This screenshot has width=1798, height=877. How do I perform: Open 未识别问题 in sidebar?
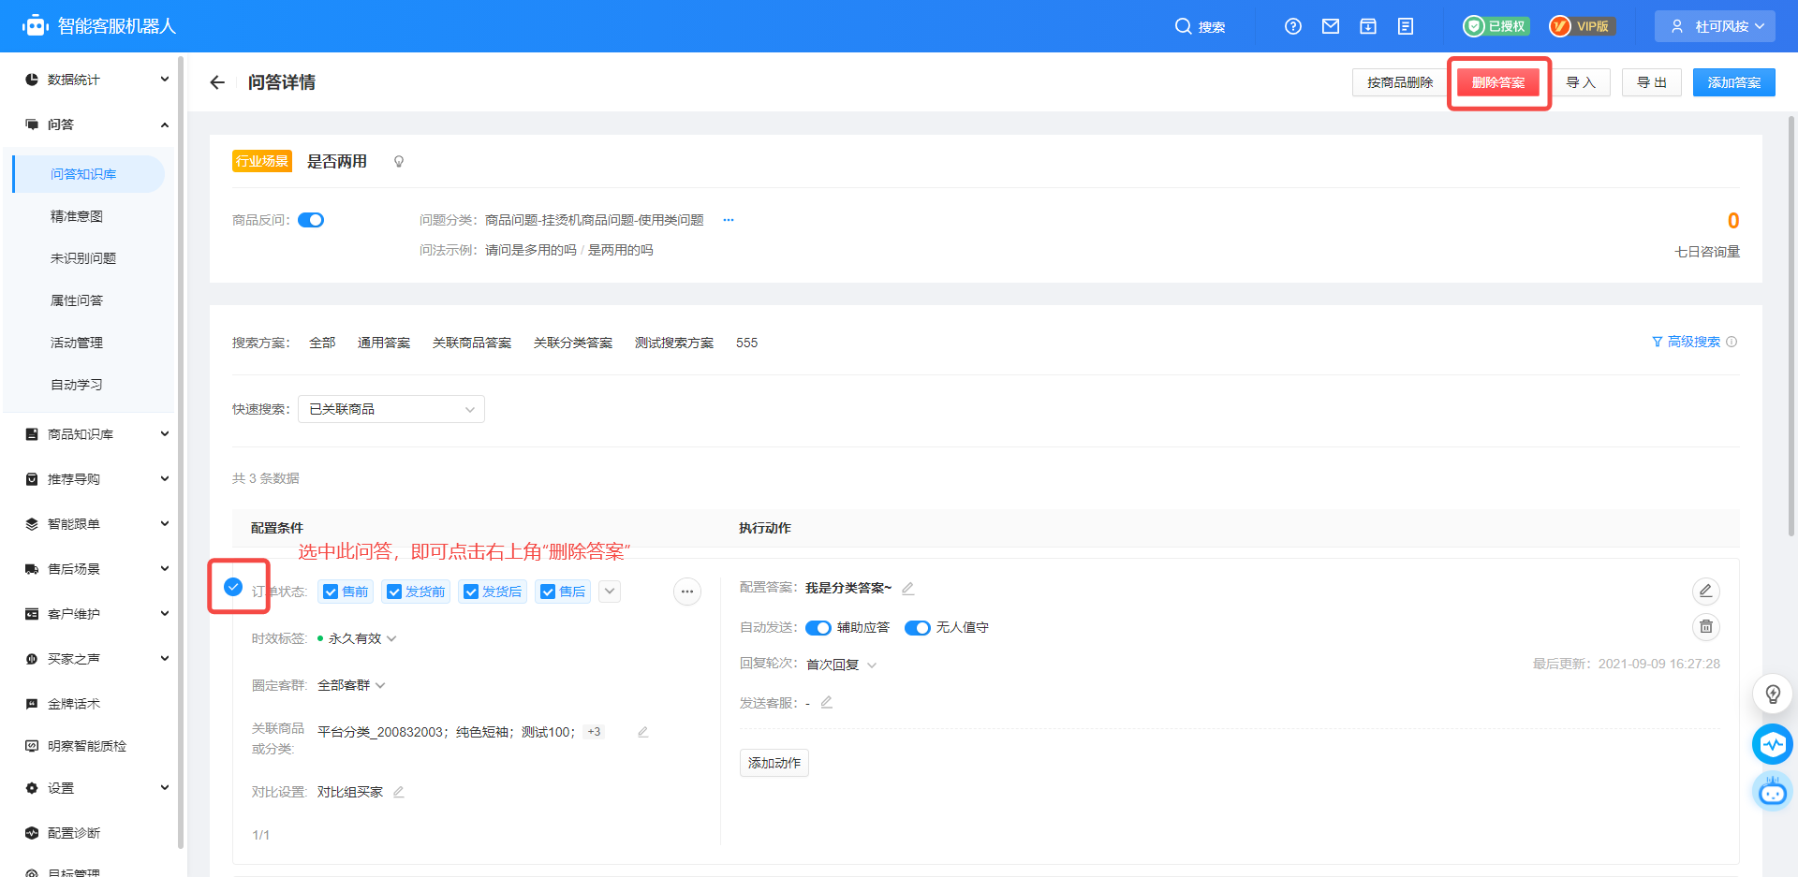point(83,258)
